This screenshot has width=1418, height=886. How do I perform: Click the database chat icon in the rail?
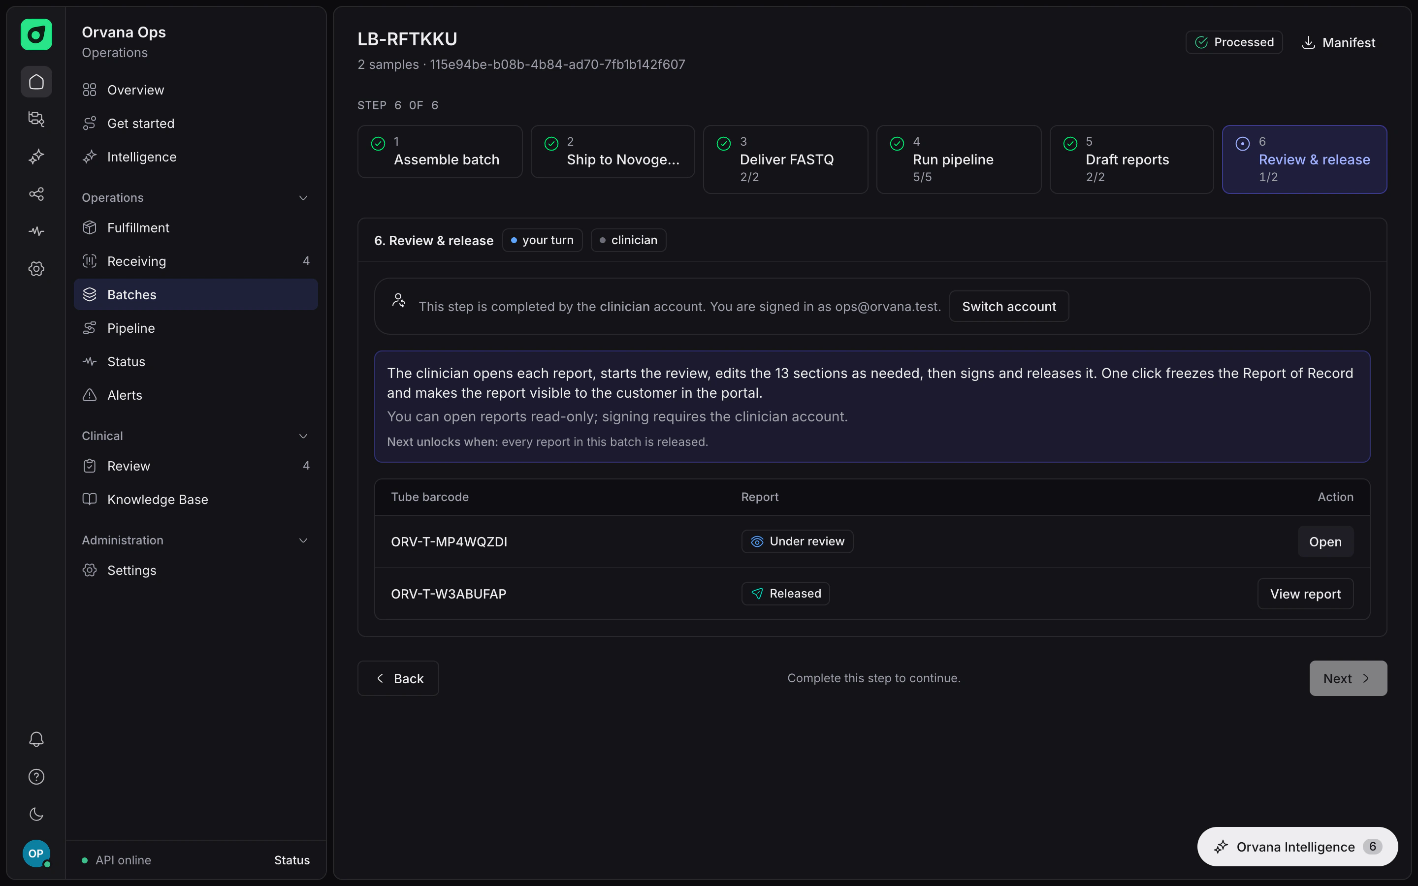(x=36, y=119)
